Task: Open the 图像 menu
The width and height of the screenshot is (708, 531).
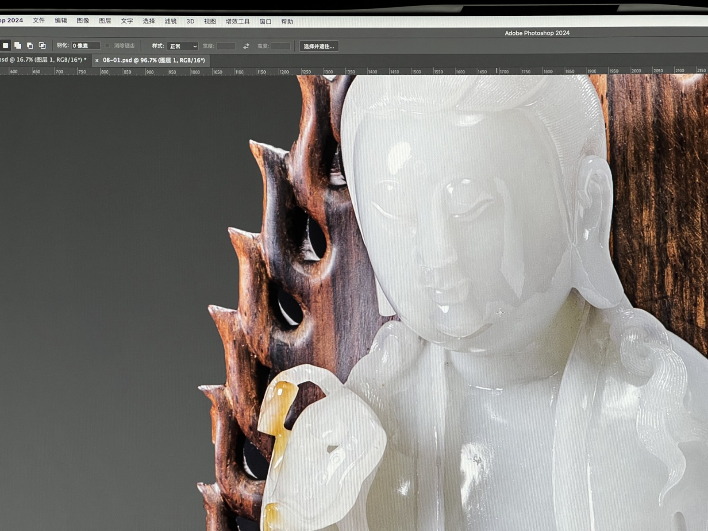Action: coord(83,20)
